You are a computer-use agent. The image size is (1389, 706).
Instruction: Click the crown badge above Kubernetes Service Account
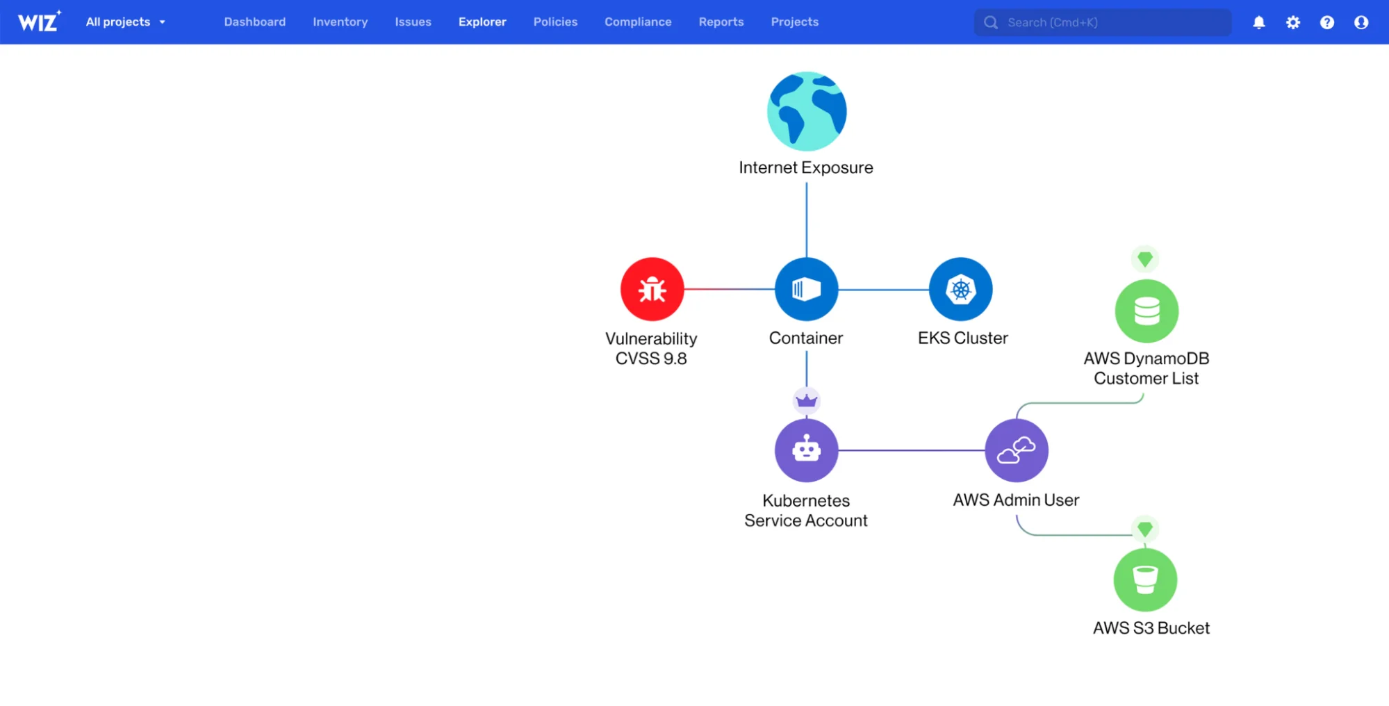(x=806, y=401)
